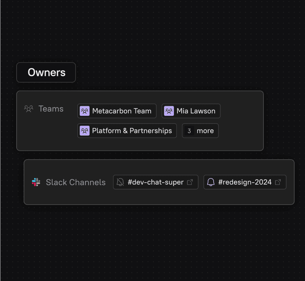Select the Slack Channels label
This screenshot has width=305, height=281.
[x=76, y=182]
